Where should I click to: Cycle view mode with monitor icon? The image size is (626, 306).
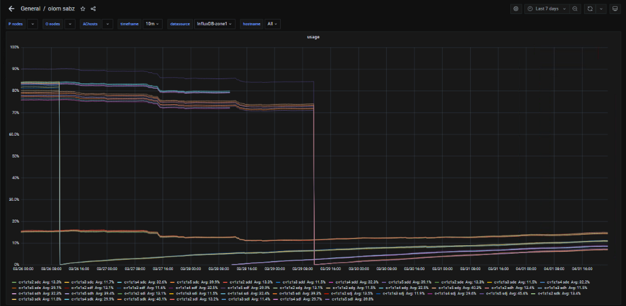[x=615, y=9]
